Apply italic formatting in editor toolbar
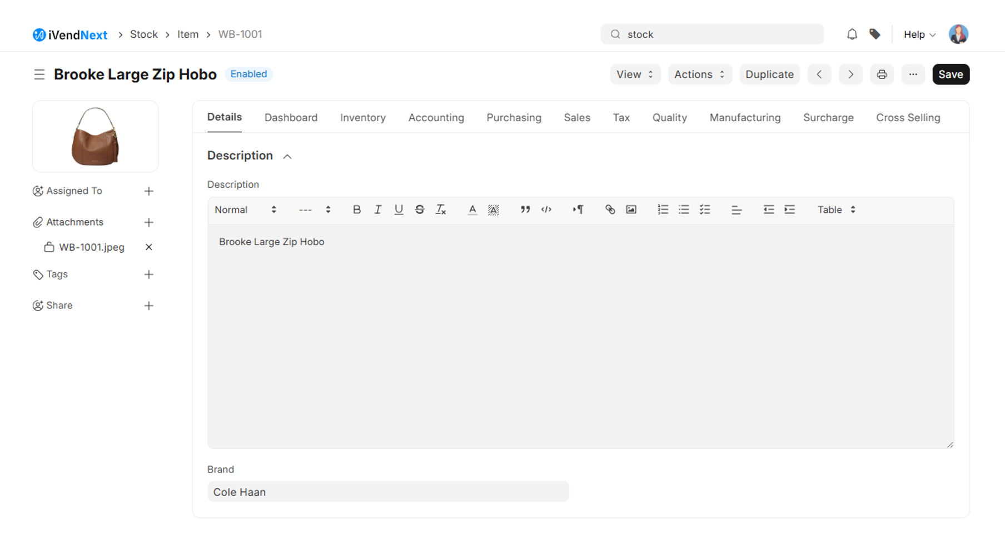This screenshot has width=1005, height=534. pyautogui.click(x=378, y=209)
